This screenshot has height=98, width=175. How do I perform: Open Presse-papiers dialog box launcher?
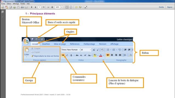click(x=58, y=60)
